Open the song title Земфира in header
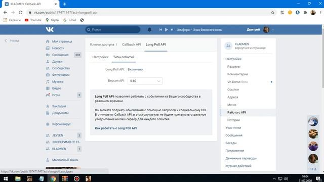Screen dimensions: 324x182 [199, 30]
